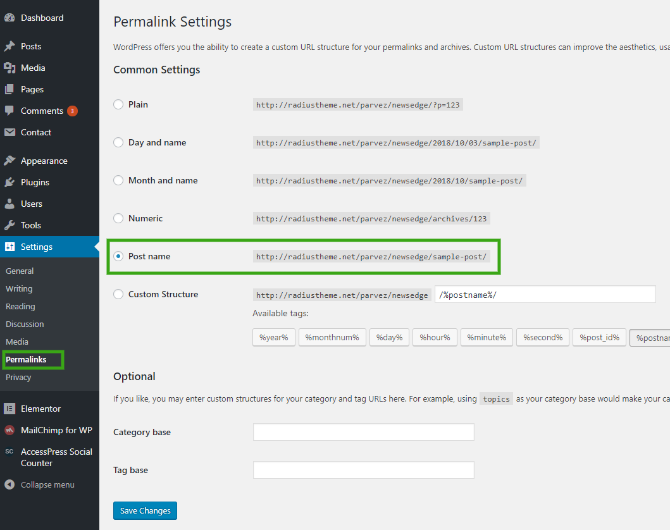Viewport: 670px width, 530px height.
Task: Click the Tag base input field
Action: 364,470
